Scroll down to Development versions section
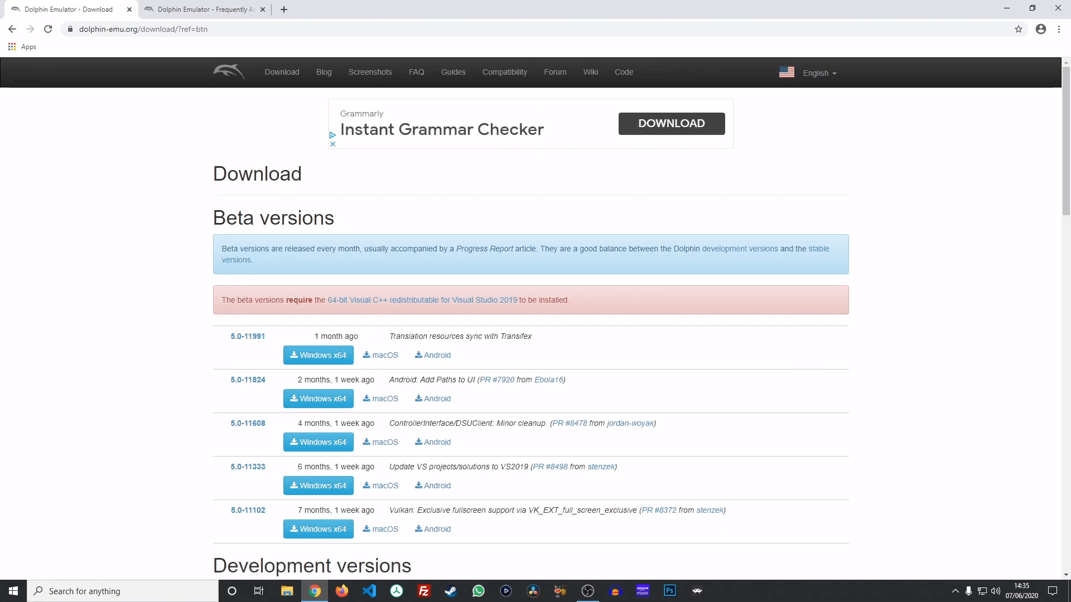The image size is (1071, 602). pos(311,565)
